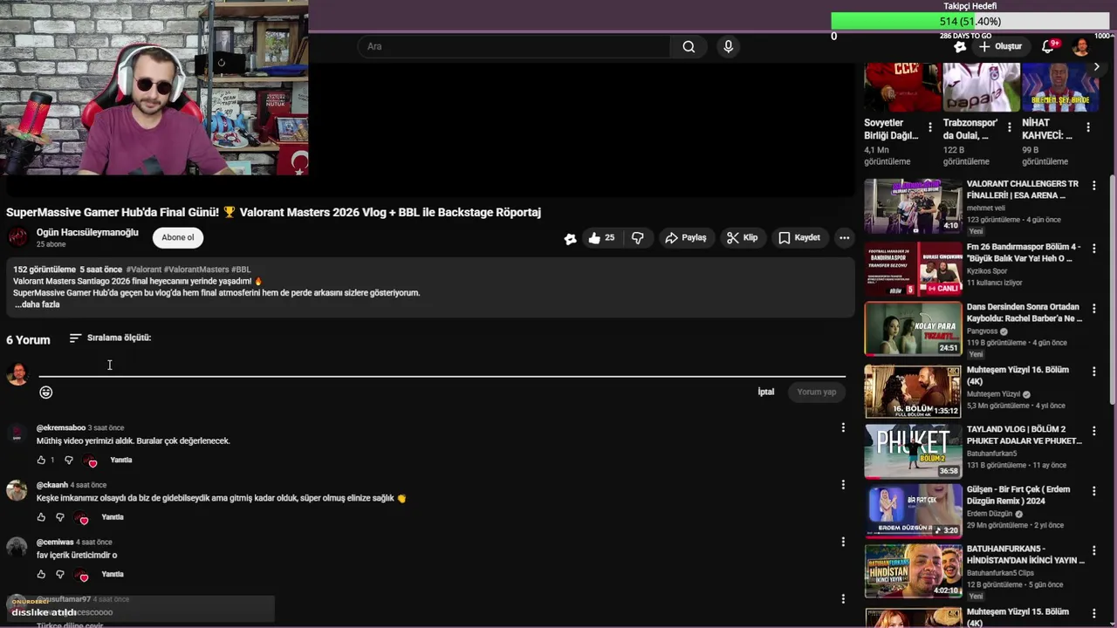Open VALORANT CHALLENGERS TR Finalleri thumbnail
Viewport: 1117px width, 628px height.
coord(913,206)
